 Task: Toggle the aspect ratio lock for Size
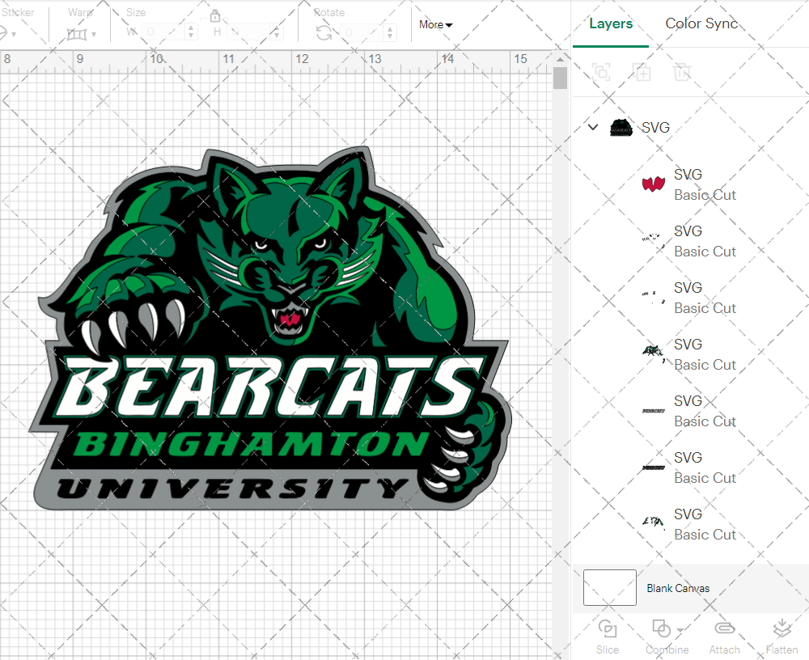(215, 15)
